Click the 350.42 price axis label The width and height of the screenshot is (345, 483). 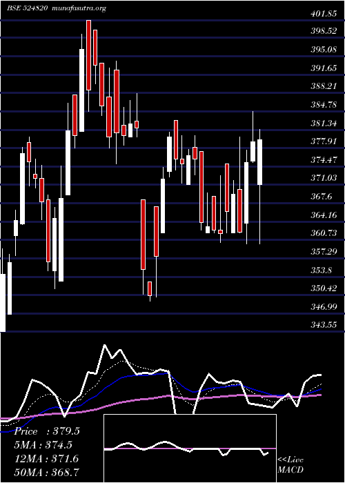[323, 288]
